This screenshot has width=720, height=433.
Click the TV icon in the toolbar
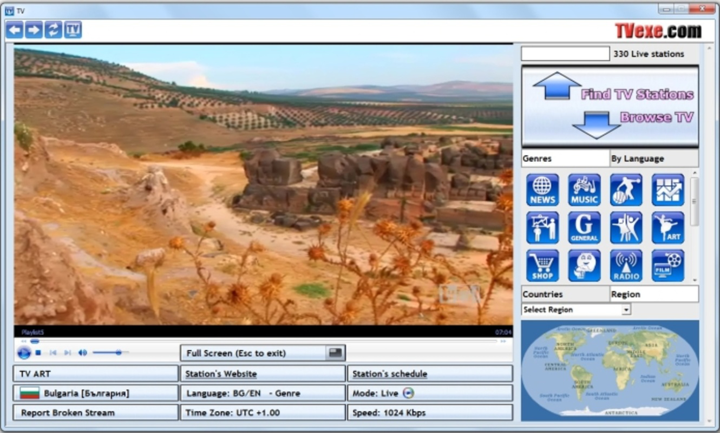(73, 30)
